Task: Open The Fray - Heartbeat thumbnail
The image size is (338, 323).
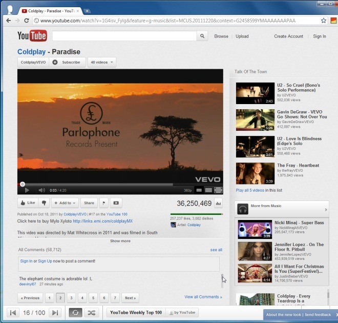Action: 255,173
